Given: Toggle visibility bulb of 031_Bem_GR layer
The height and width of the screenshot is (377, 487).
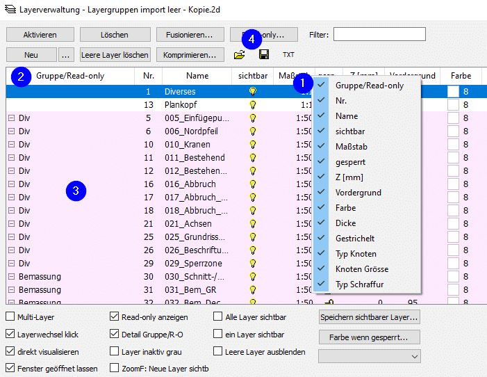Looking at the screenshot, I should pos(253,290).
